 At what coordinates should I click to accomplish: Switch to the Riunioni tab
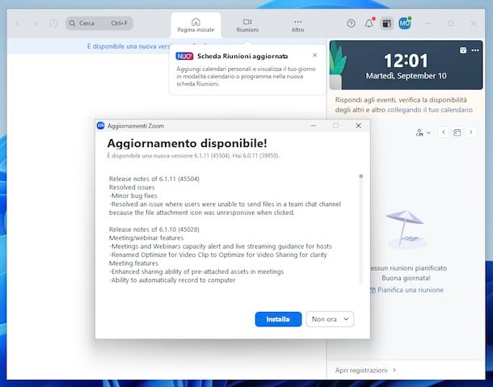click(247, 25)
